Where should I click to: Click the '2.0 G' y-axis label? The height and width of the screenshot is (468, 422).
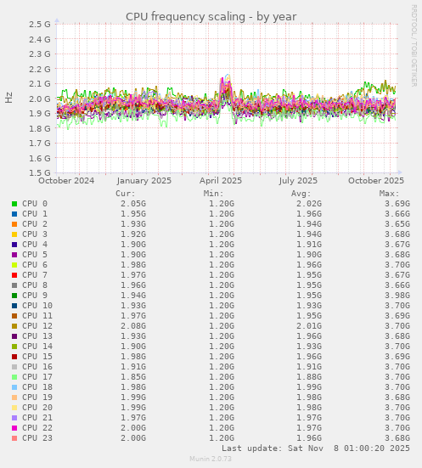pyautogui.click(x=40, y=99)
